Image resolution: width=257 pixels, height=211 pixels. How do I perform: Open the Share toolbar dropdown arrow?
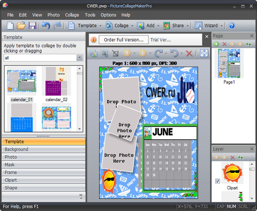[x=188, y=26]
